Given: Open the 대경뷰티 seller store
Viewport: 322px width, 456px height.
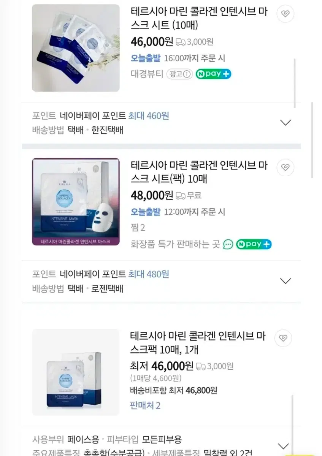Looking at the screenshot, I should [x=147, y=74].
